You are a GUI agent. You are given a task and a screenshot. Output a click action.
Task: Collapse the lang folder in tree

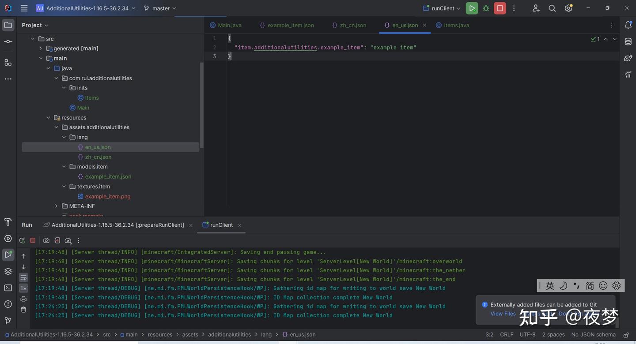click(x=64, y=137)
